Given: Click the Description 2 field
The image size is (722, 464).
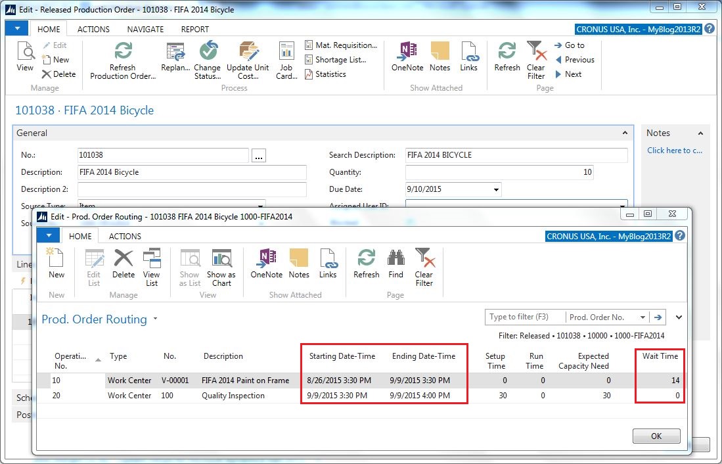Looking at the screenshot, I should tap(192, 189).
